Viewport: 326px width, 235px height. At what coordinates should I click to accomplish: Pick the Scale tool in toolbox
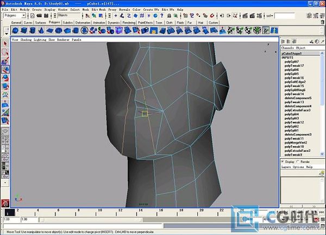5,86
